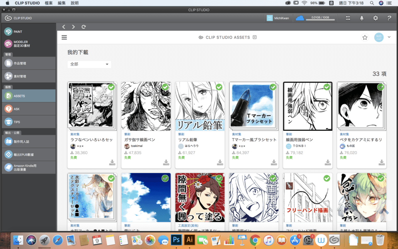Click the cloud storage usage bar
This screenshot has height=249, width=398.
click(321, 18)
